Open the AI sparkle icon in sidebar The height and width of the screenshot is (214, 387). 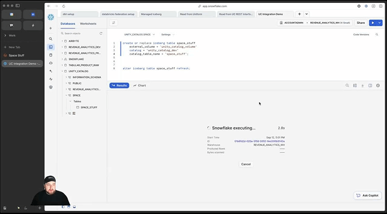pyautogui.click(x=51, y=71)
